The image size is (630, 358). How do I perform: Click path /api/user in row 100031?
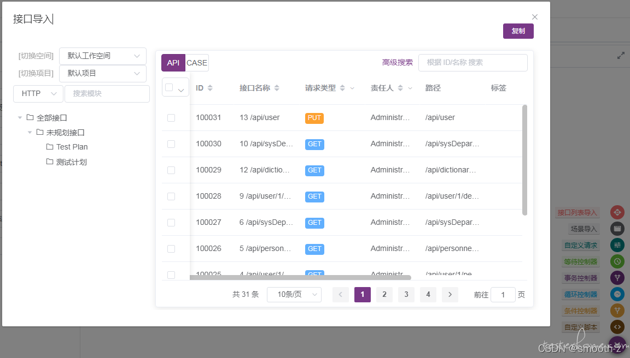[440, 117]
